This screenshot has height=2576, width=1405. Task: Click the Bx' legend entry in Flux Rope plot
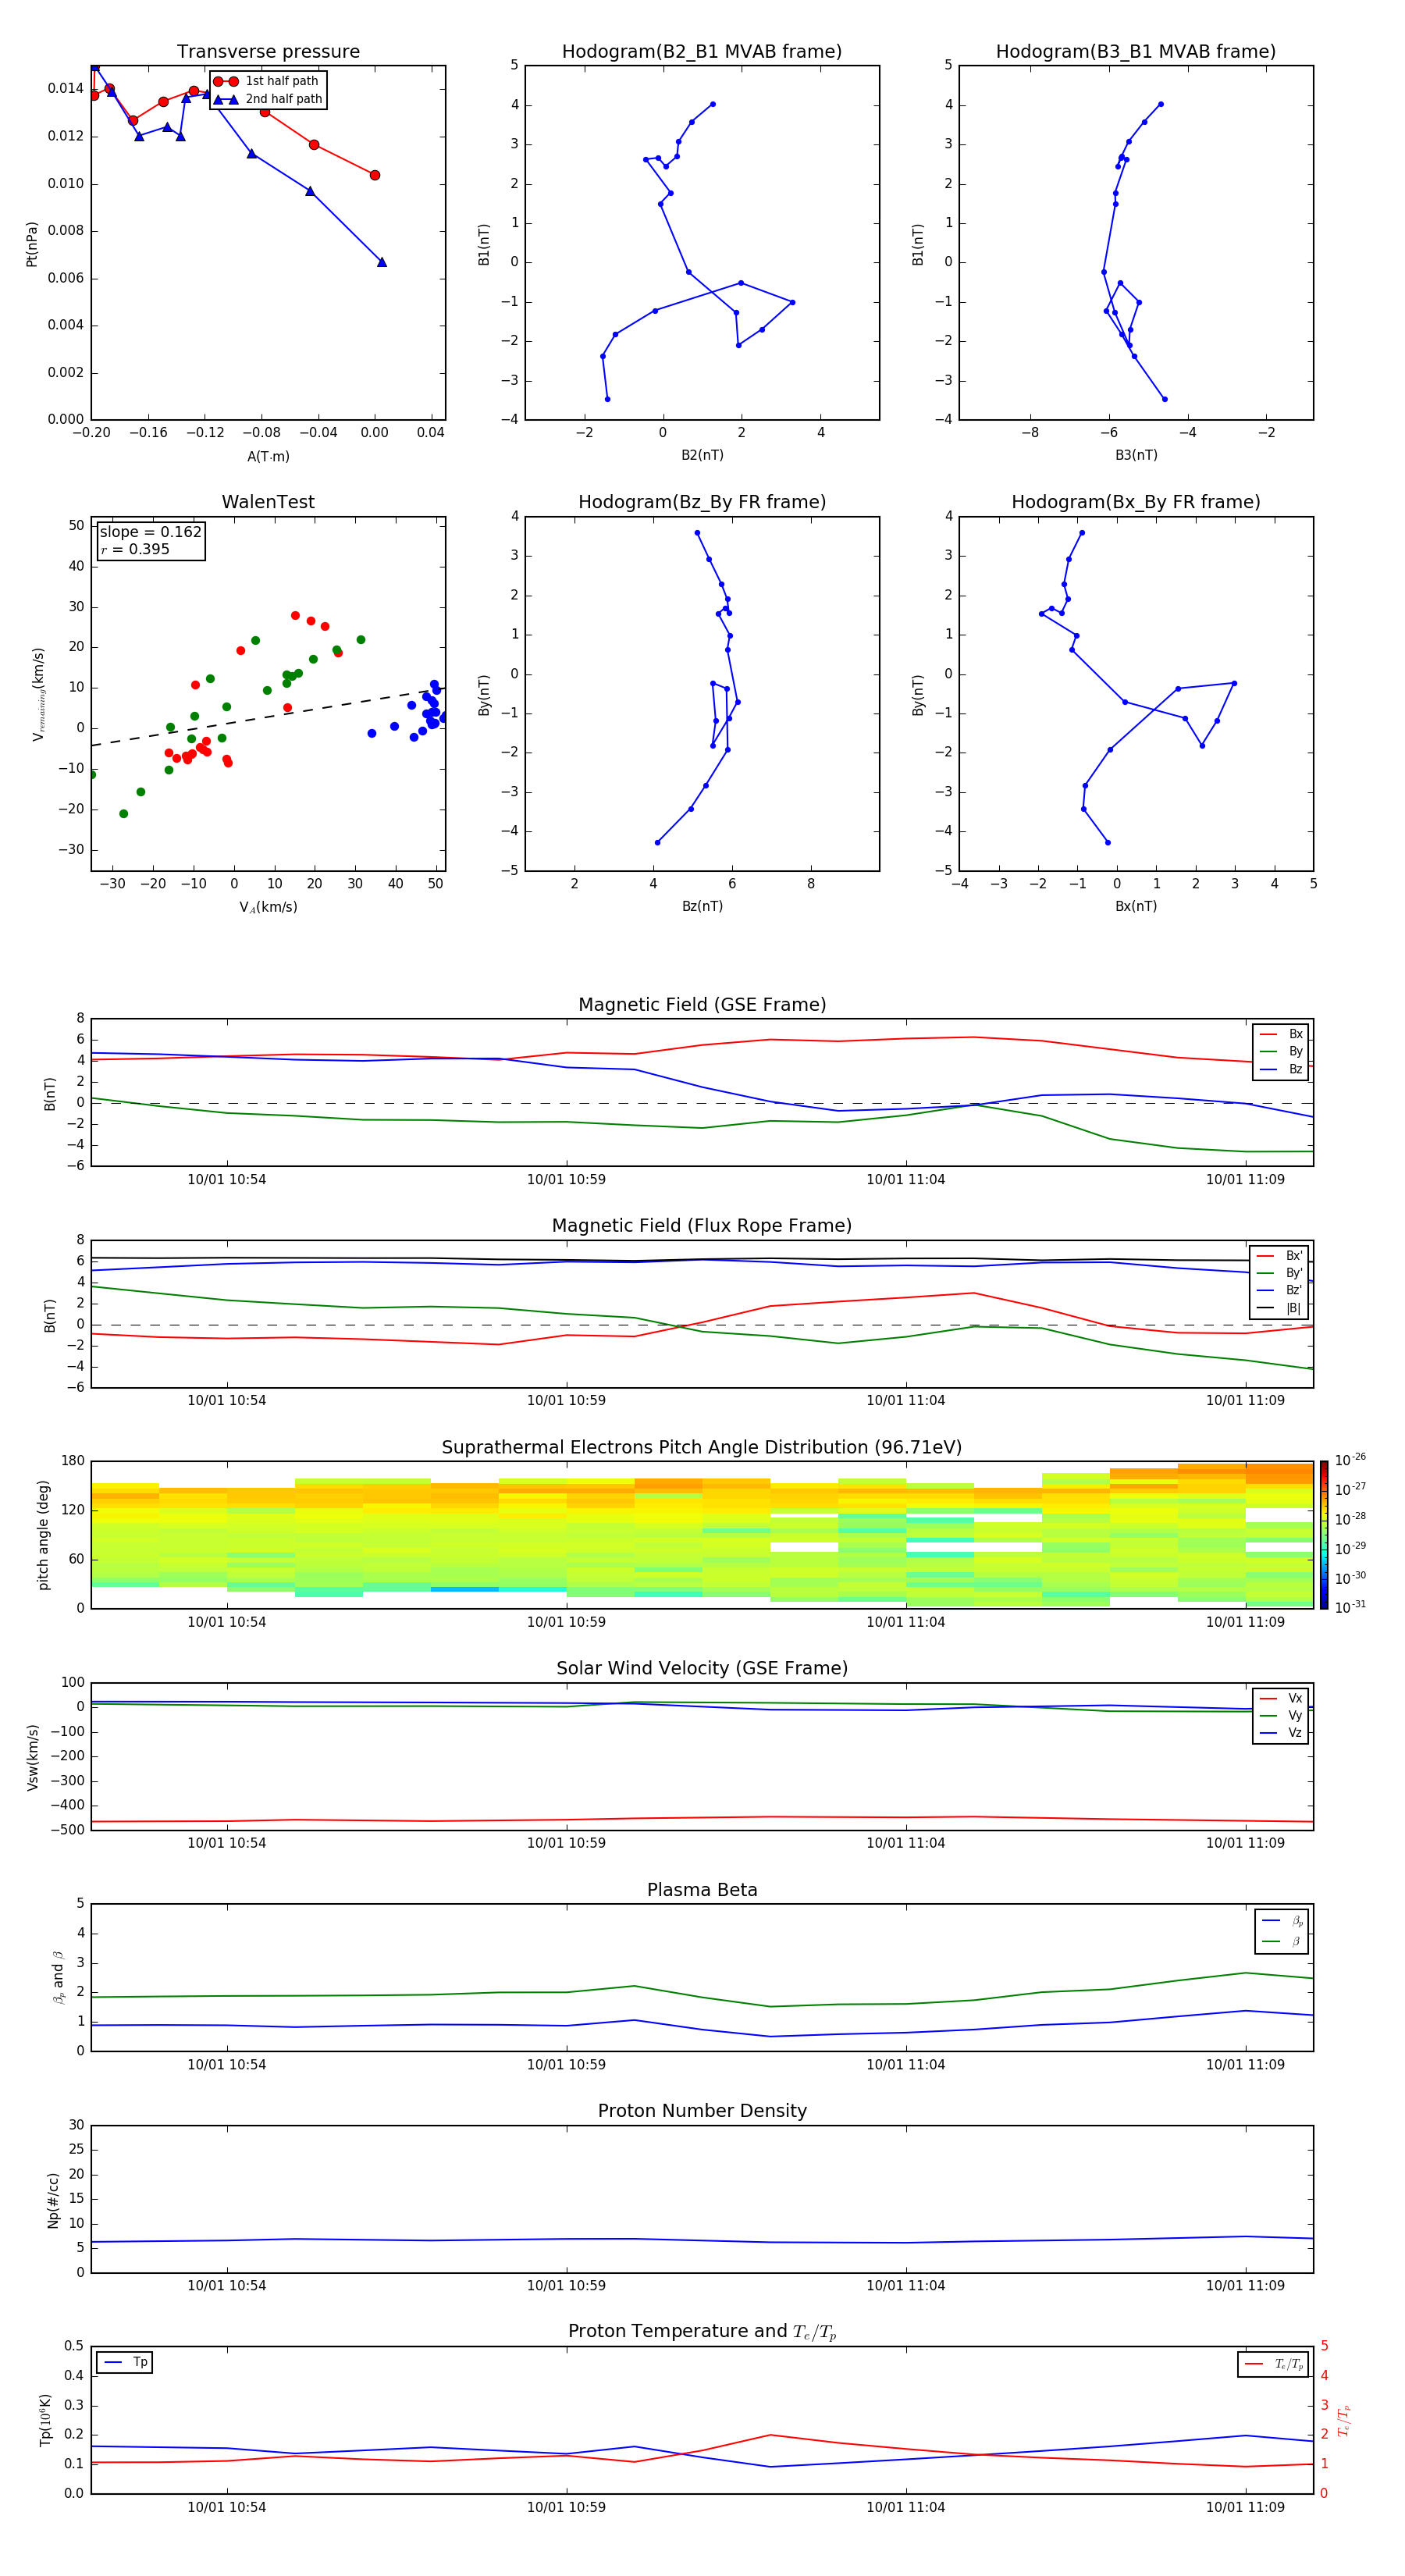point(1280,1256)
